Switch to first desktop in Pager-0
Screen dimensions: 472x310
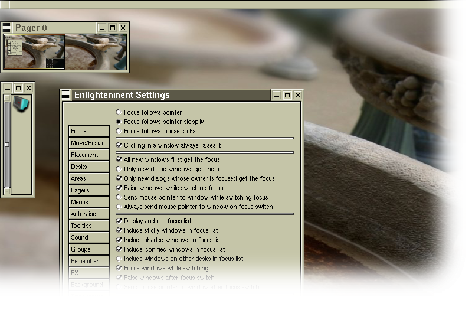[34, 52]
